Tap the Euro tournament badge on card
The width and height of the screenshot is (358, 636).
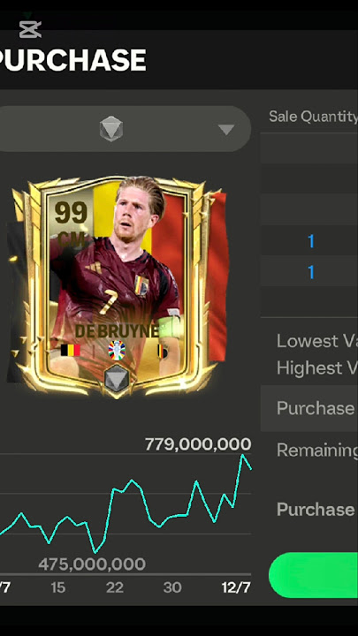[x=117, y=351]
